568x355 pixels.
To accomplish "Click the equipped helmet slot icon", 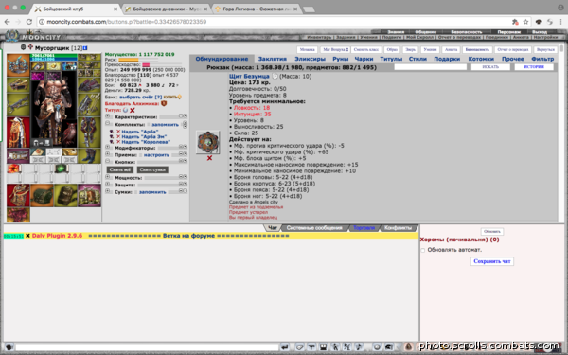I will click(x=18, y=64).
